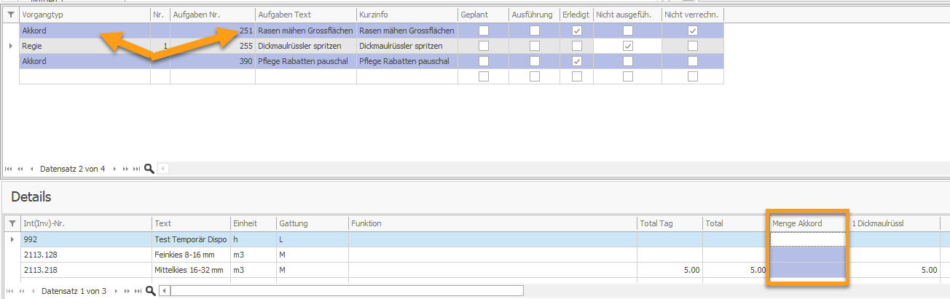Jump to previous page in upper grid navigator
The width and height of the screenshot is (950, 299).
click(x=20, y=169)
